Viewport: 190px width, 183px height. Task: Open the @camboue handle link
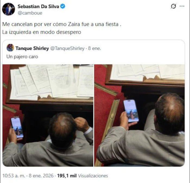pos(30,13)
